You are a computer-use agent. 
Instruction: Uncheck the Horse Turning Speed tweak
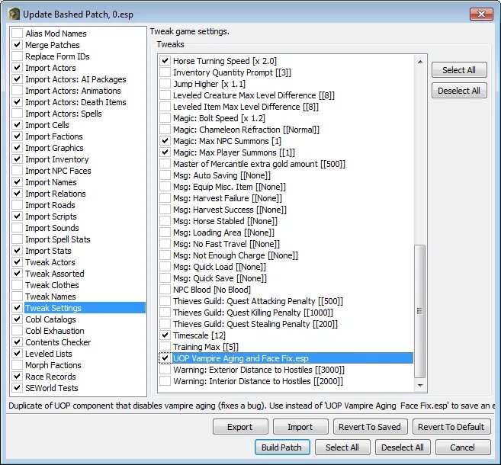(165, 61)
